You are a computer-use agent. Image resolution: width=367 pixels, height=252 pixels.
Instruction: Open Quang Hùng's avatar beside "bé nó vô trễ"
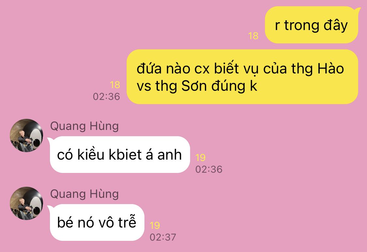(x=26, y=203)
